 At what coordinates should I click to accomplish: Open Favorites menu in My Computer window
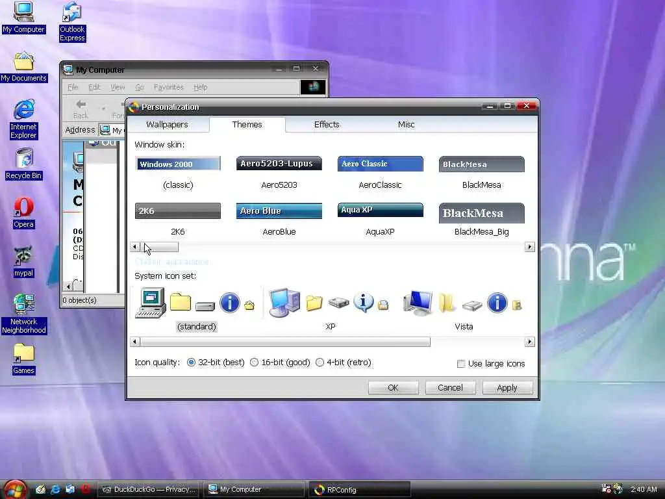[169, 87]
